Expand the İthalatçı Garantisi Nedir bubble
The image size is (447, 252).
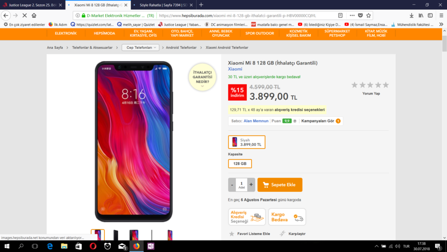[x=203, y=77]
